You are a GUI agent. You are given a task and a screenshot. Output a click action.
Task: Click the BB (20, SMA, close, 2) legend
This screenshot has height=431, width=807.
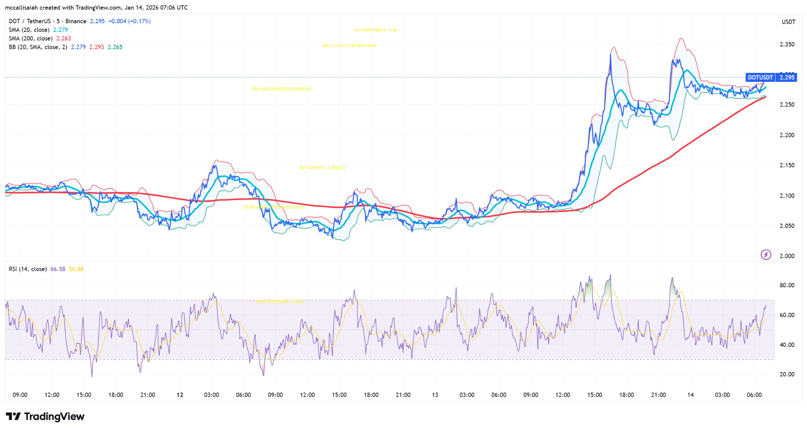pos(38,47)
